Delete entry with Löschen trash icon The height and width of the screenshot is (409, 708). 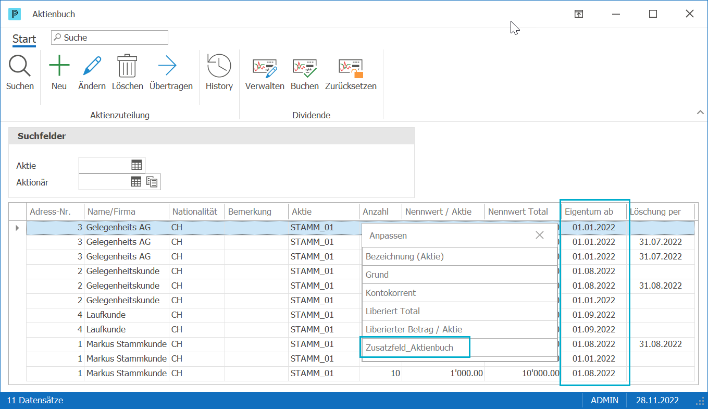[x=127, y=67]
